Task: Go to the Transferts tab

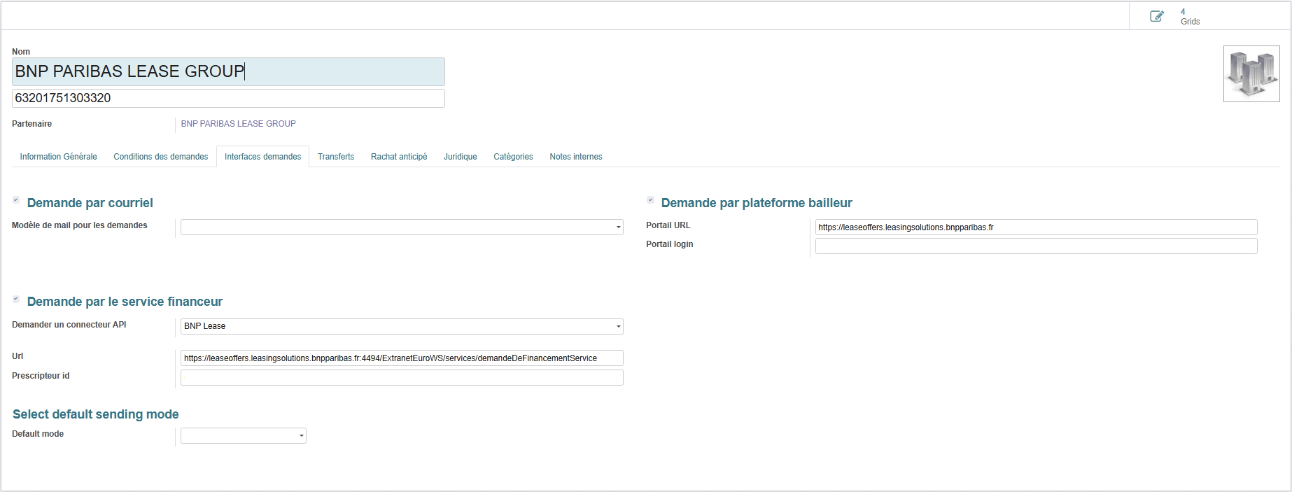Action: tap(335, 157)
